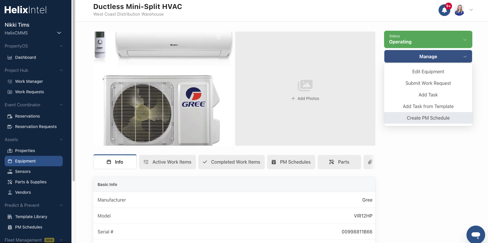This screenshot has height=243, width=488.
Task: Click the Ductless Mini-Split HVAC title
Action: click(x=138, y=7)
